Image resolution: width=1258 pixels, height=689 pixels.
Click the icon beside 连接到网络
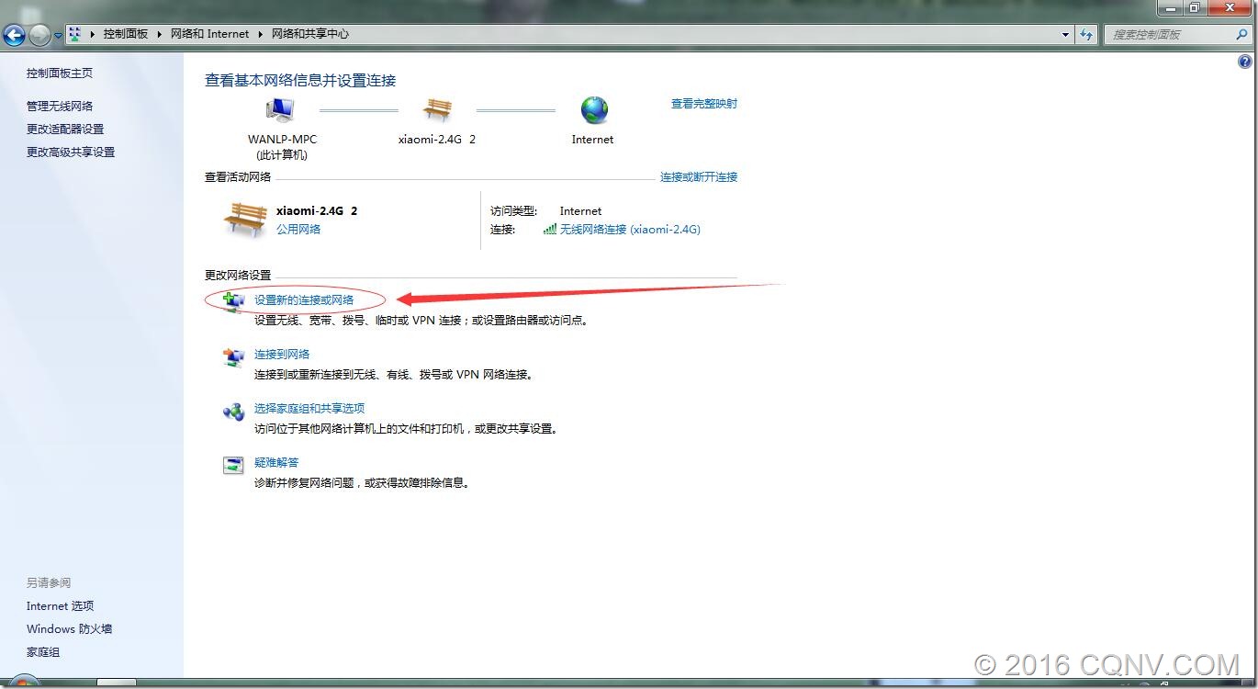pyautogui.click(x=234, y=357)
